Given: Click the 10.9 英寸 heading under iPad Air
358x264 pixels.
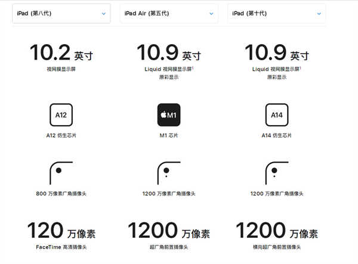Looking at the screenshot, I should click(x=169, y=52).
